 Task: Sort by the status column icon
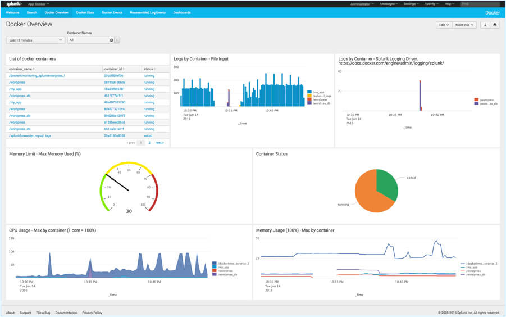(x=154, y=69)
